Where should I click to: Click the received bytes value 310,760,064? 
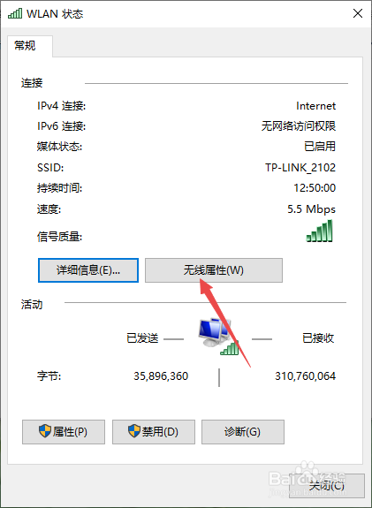click(x=305, y=376)
